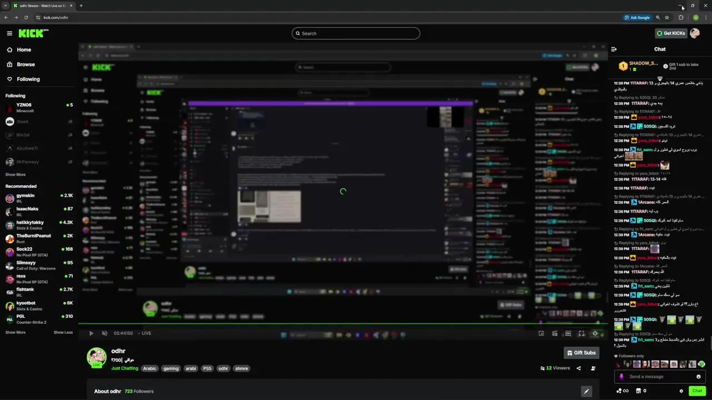
Task: Edit the About odhr section pencil icon
Action: click(x=586, y=392)
